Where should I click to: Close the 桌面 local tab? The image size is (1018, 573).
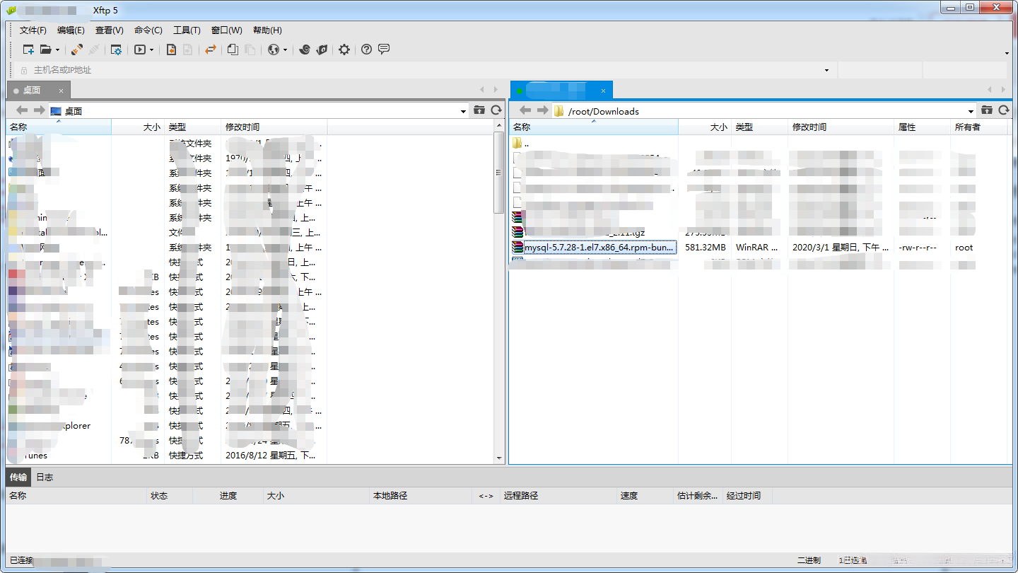(62, 91)
